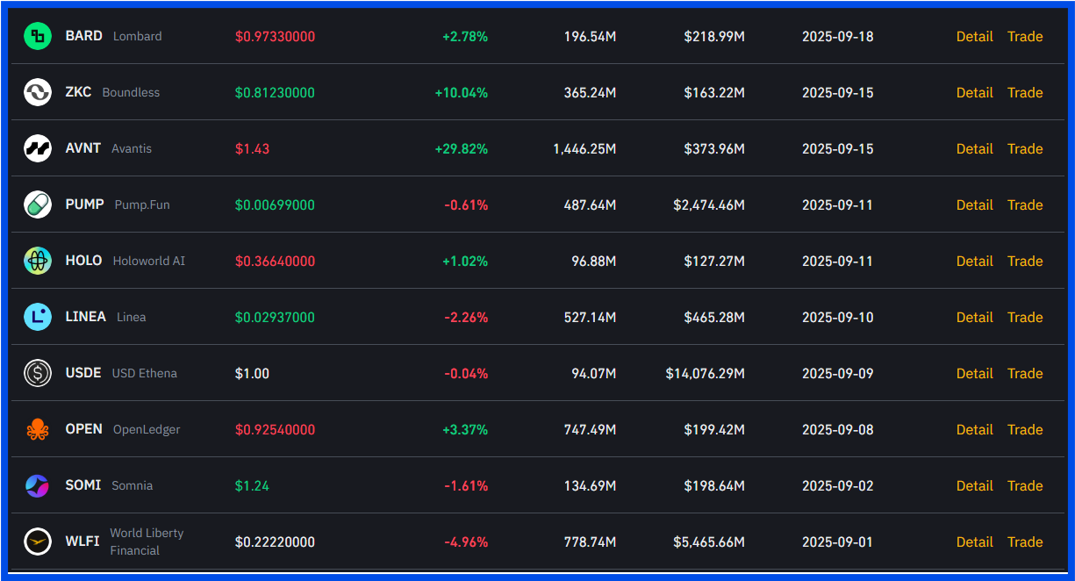Click the +29.82% change value
The image size is (1075, 581).
(x=462, y=149)
